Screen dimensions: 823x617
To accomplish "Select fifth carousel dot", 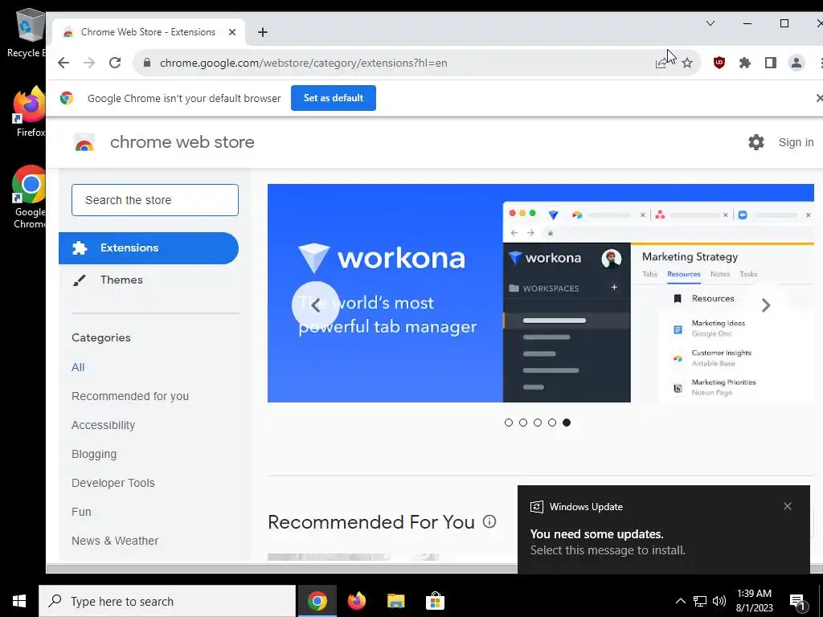I will pos(567,423).
